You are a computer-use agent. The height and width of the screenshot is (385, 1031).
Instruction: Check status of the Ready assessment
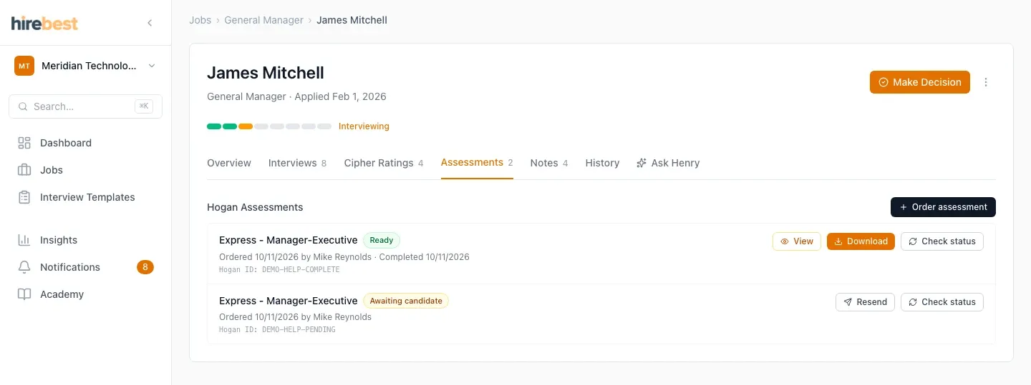[x=942, y=241]
